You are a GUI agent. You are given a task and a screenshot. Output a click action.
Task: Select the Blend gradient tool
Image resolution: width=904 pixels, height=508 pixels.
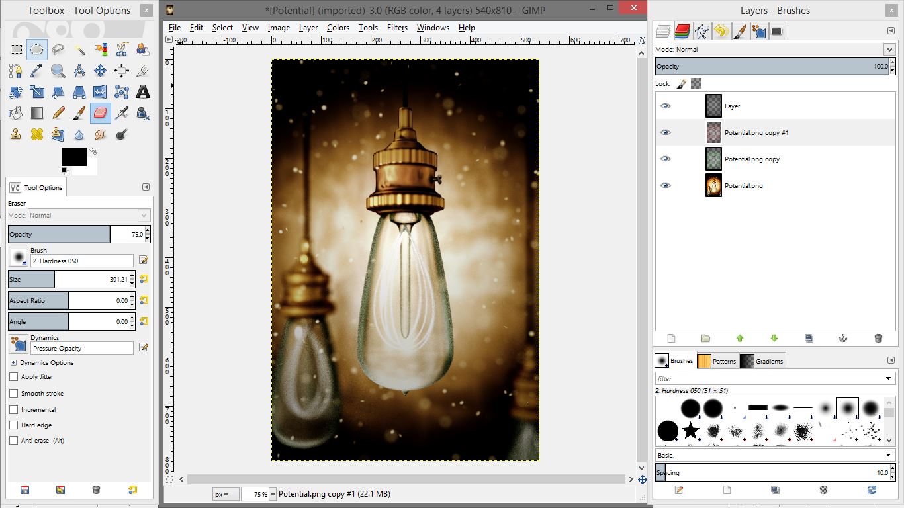pos(37,113)
